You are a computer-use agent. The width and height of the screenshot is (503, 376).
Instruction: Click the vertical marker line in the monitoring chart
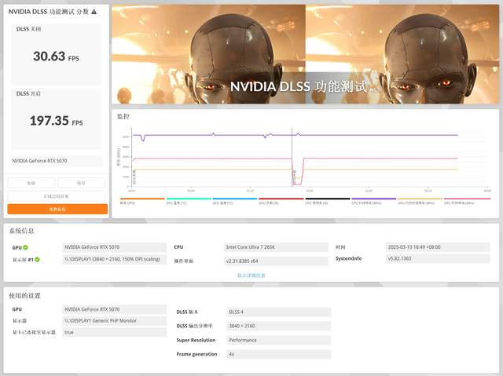292,157
